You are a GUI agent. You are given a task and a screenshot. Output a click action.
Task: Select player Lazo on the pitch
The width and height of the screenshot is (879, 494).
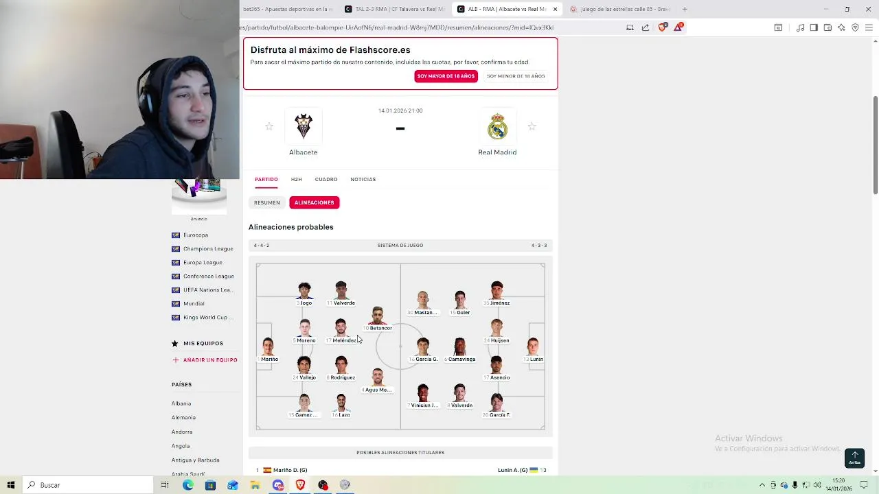pos(341,405)
